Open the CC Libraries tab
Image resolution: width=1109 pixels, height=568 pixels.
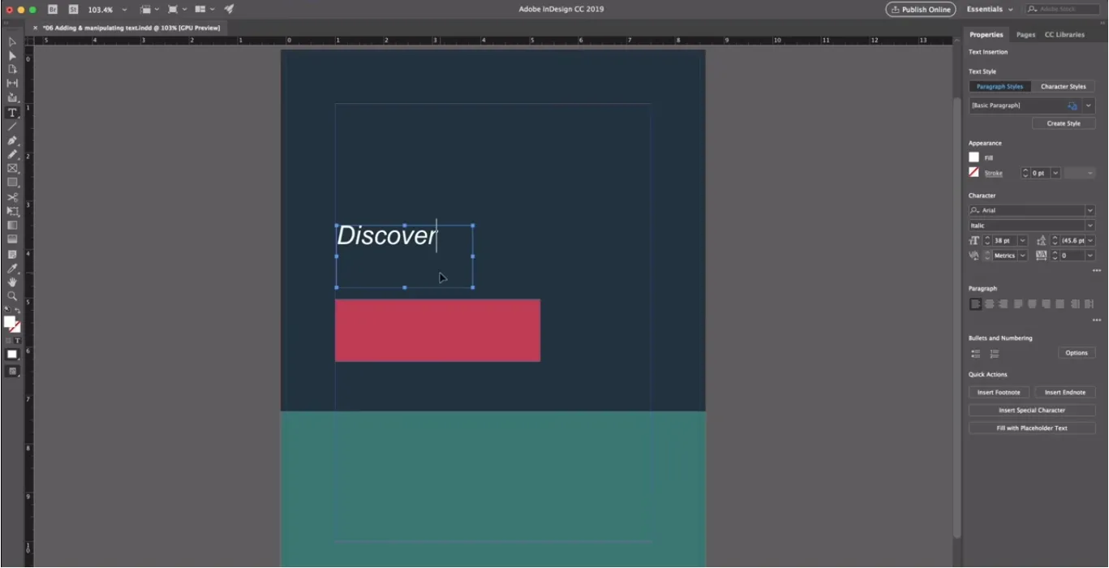(x=1064, y=35)
